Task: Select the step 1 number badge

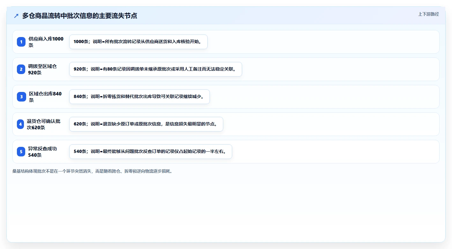Action: pos(21,42)
